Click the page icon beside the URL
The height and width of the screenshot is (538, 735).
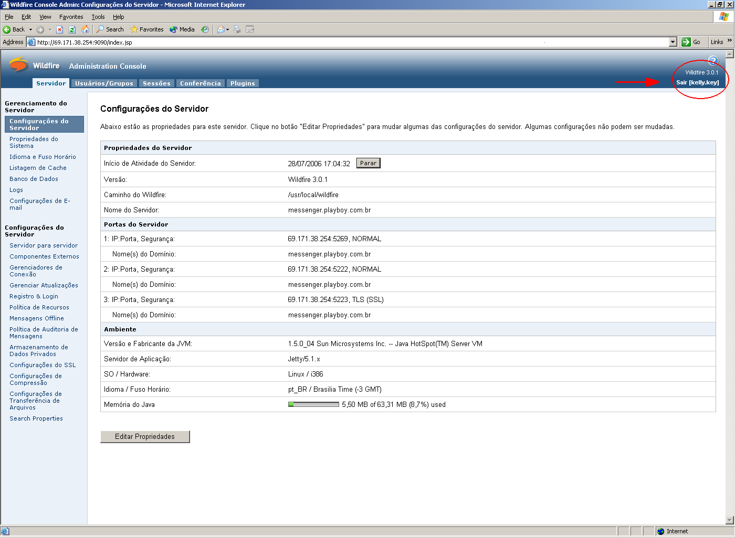click(x=31, y=42)
